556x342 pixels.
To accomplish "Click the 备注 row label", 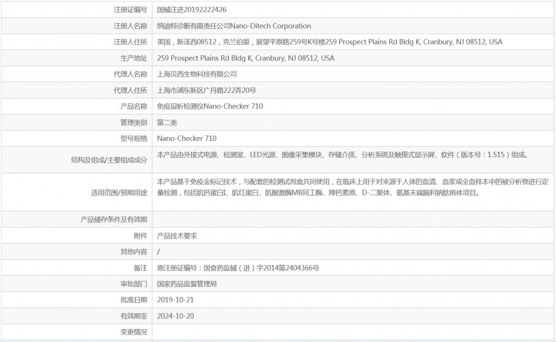I will click(x=140, y=268).
